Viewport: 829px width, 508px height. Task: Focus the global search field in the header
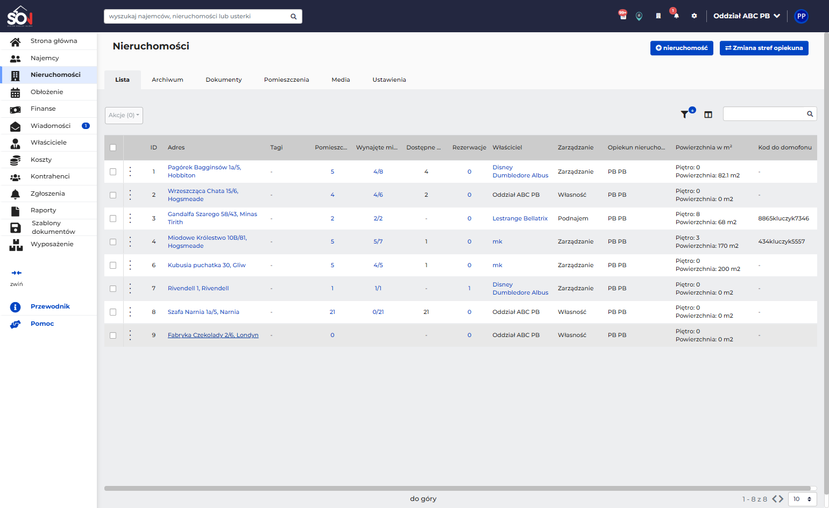coord(203,16)
